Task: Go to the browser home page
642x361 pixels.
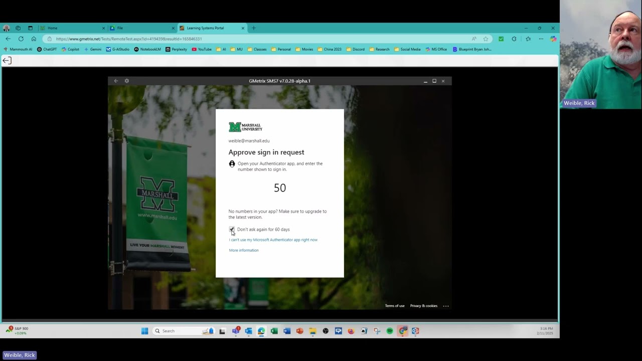Action: (34, 39)
